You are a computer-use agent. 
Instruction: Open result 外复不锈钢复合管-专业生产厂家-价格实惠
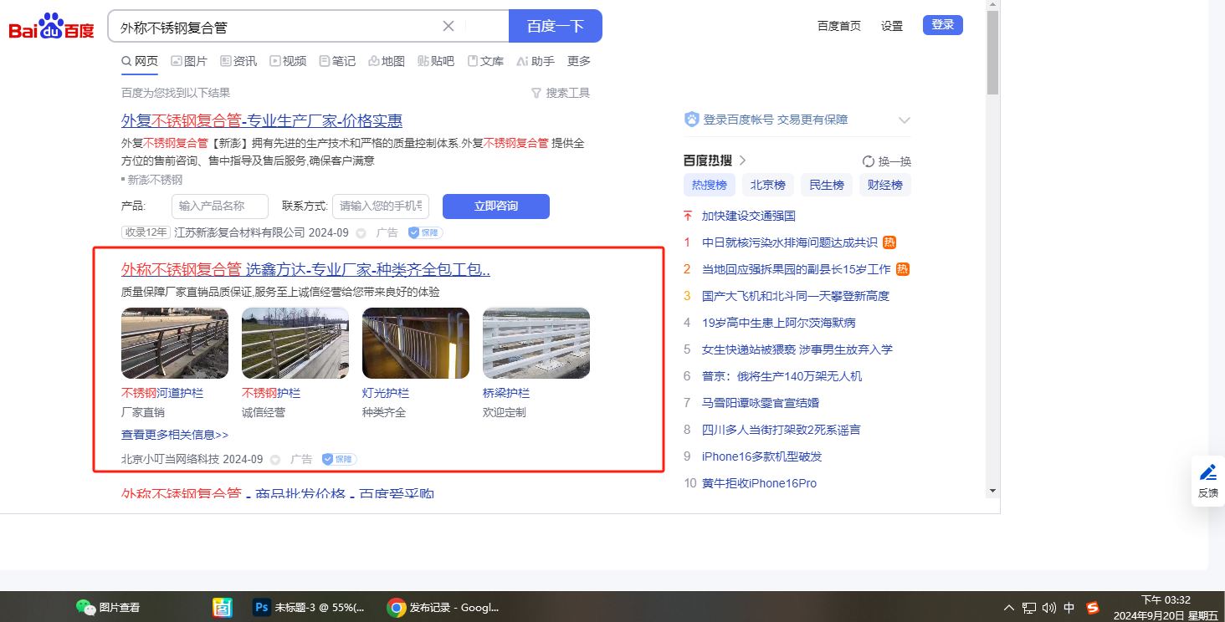point(262,121)
